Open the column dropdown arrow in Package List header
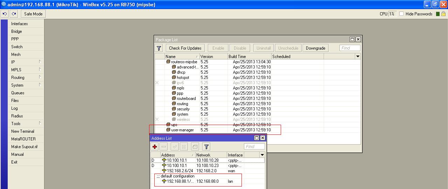The width and height of the screenshot is (448, 189). tap(358, 57)
